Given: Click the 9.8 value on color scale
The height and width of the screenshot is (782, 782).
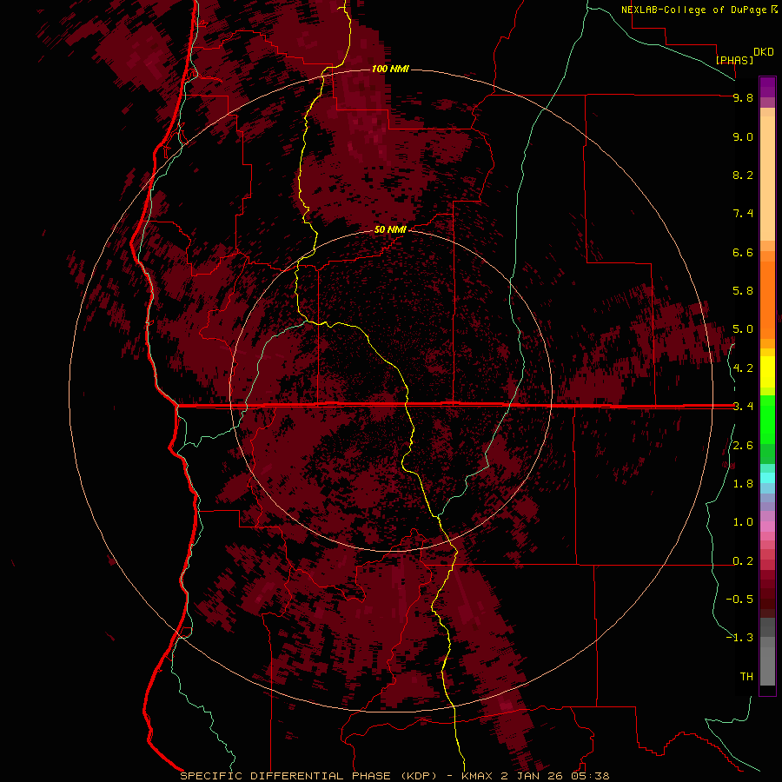Looking at the screenshot, I should coord(743,97).
